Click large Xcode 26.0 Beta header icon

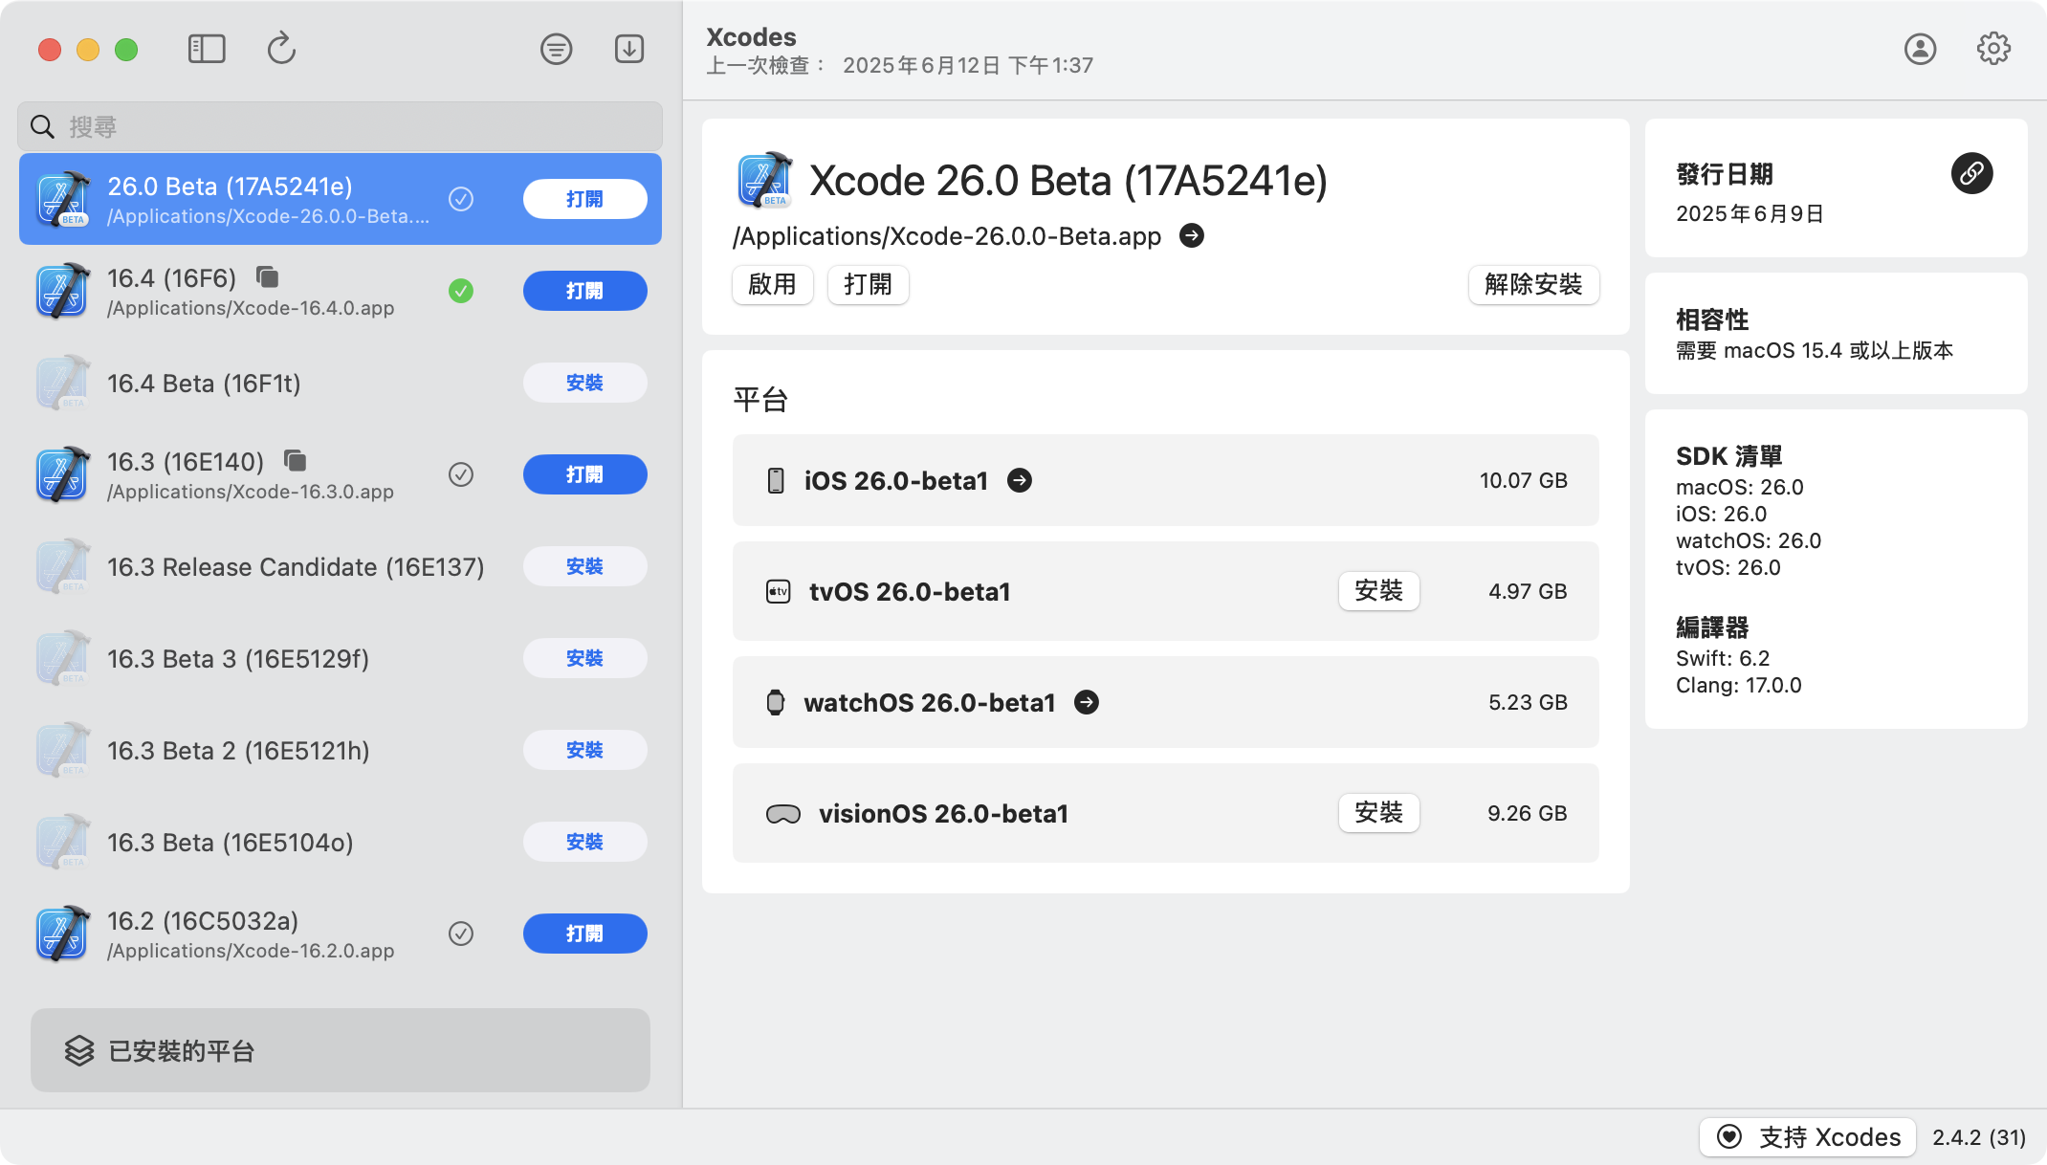pyautogui.click(x=765, y=180)
